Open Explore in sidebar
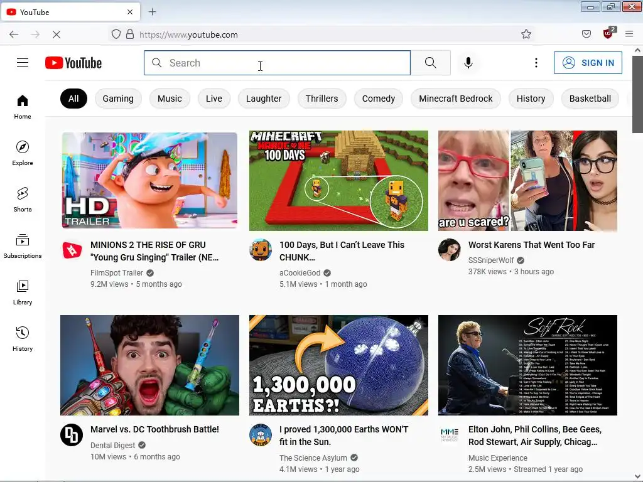643x482 pixels. pyautogui.click(x=23, y=154)
